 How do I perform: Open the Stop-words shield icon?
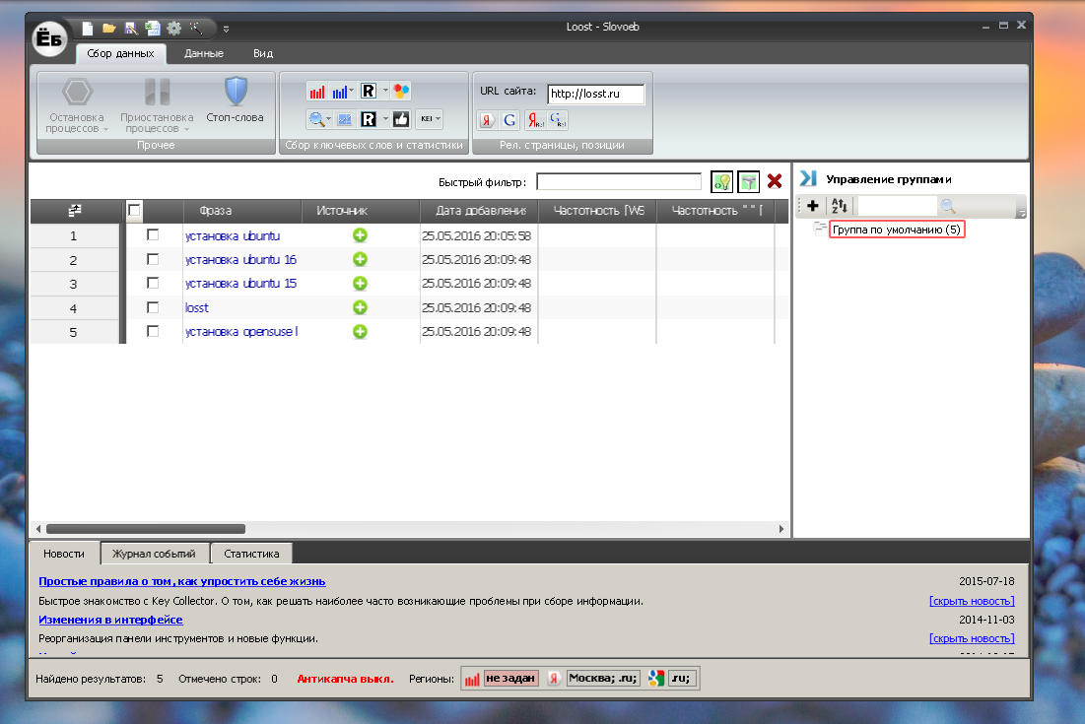tap(236, 92)
